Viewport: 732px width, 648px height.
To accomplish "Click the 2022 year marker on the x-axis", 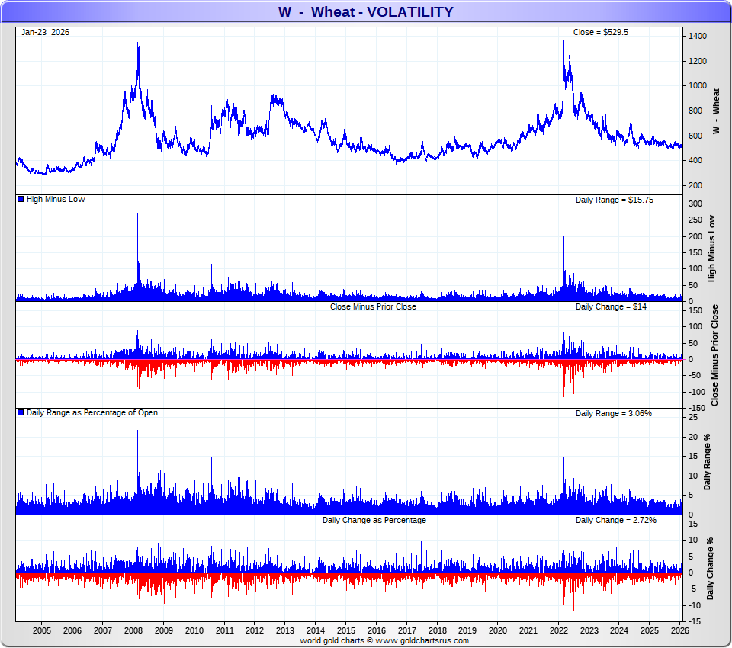I will [x=558, y=630].
